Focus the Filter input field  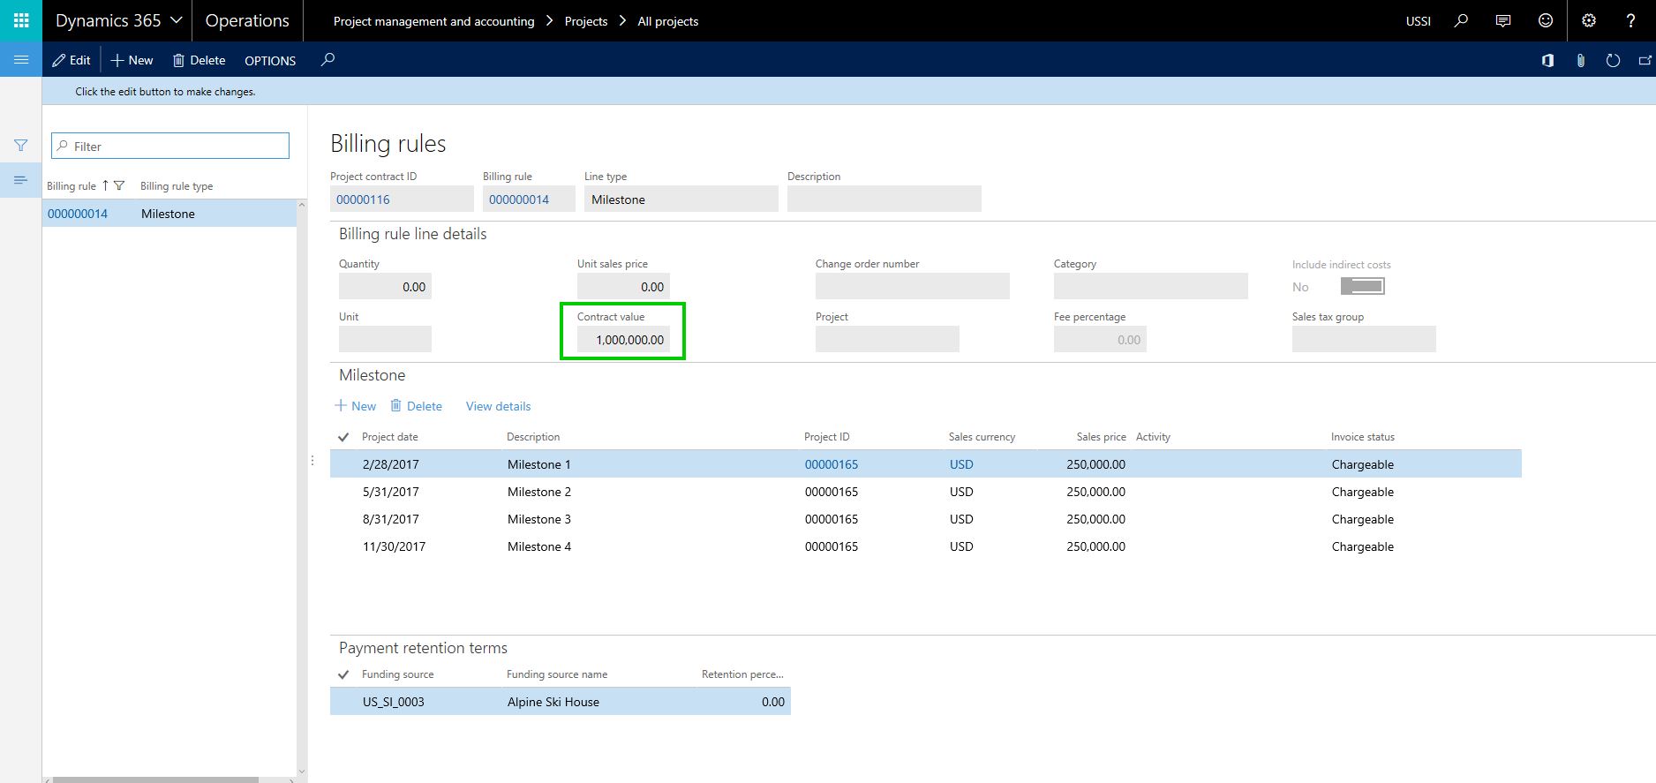pyautogui.click(x=170, y=146)
